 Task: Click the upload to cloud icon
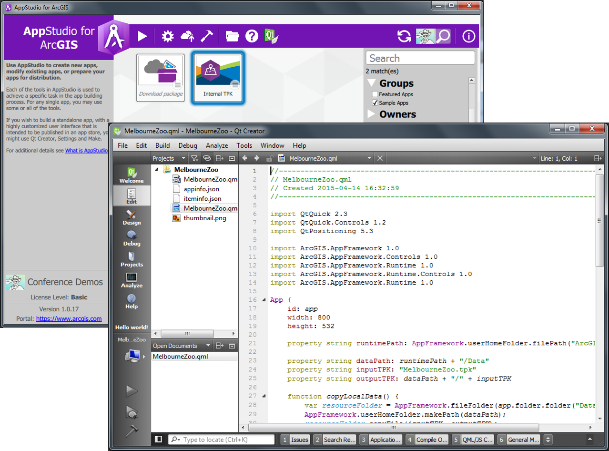pyautogui.click(x=187, y=36)
